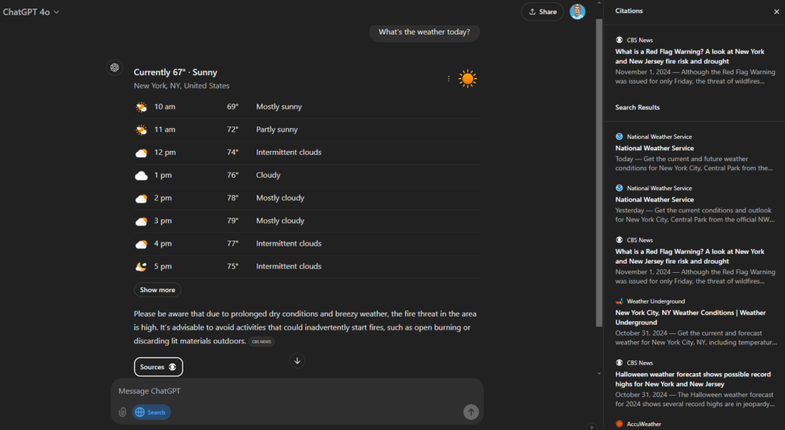Image resolution: width=785 pixels, height=430 pixels.
Task: Open the user profile avatar menu
Action: [x=577, y=11]
